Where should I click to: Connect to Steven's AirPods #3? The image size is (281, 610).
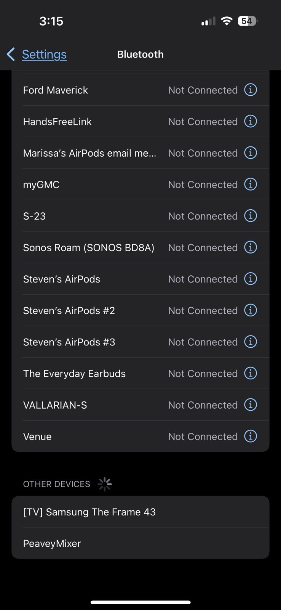(140, 342)
